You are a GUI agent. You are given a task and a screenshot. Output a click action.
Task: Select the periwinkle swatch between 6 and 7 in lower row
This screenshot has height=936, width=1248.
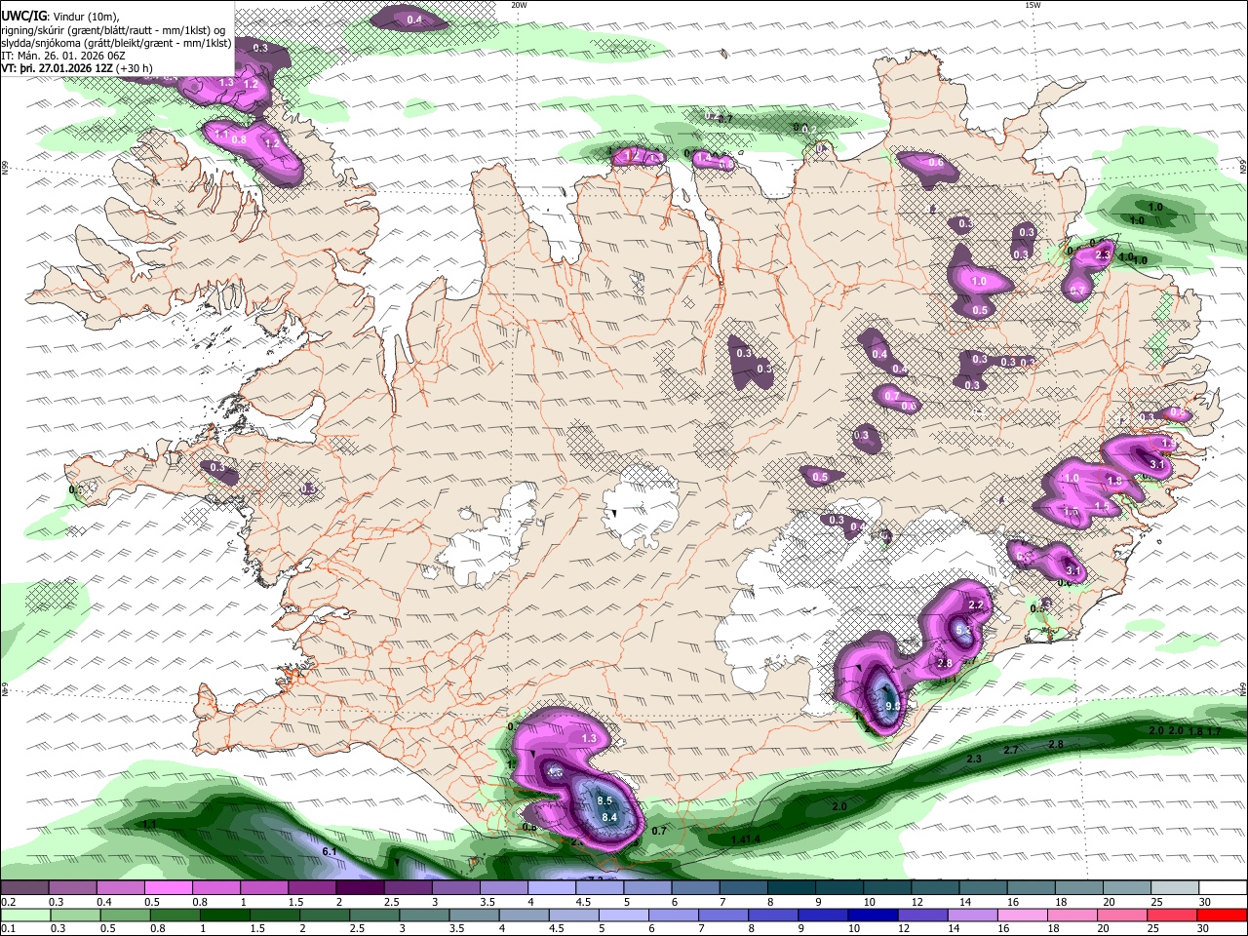click(x=672, y=915)
